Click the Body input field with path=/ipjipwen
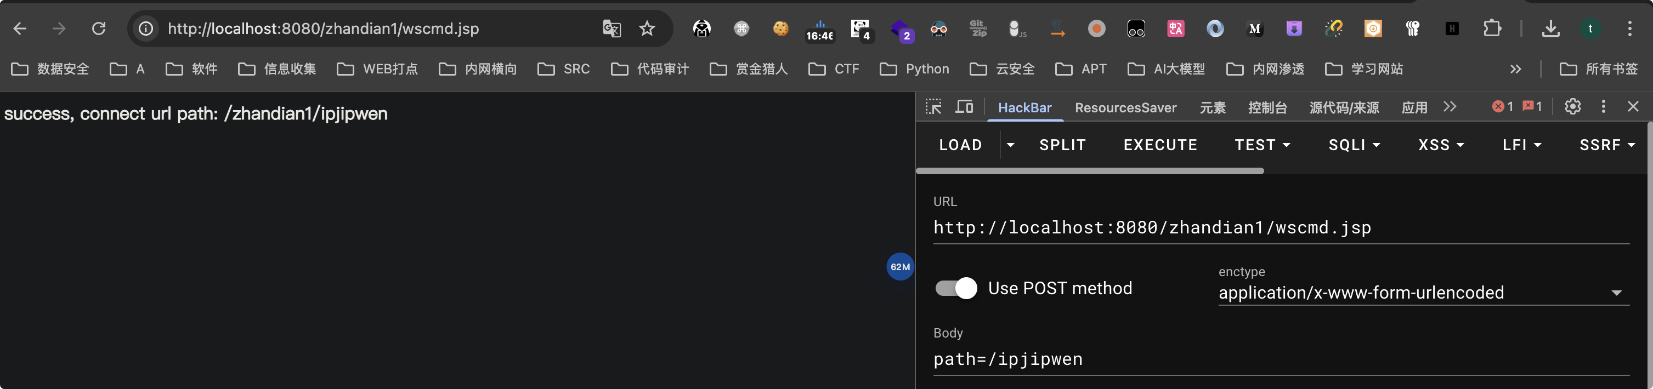This screenshot has height=389, width=1653. 1281,359
